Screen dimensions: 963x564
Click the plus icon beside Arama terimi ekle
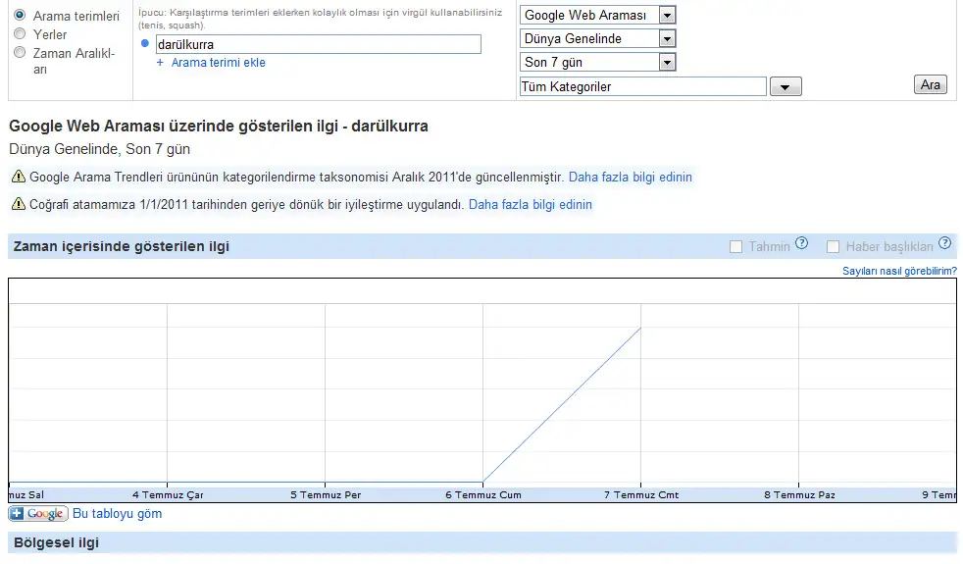click(x=160, y=63)
